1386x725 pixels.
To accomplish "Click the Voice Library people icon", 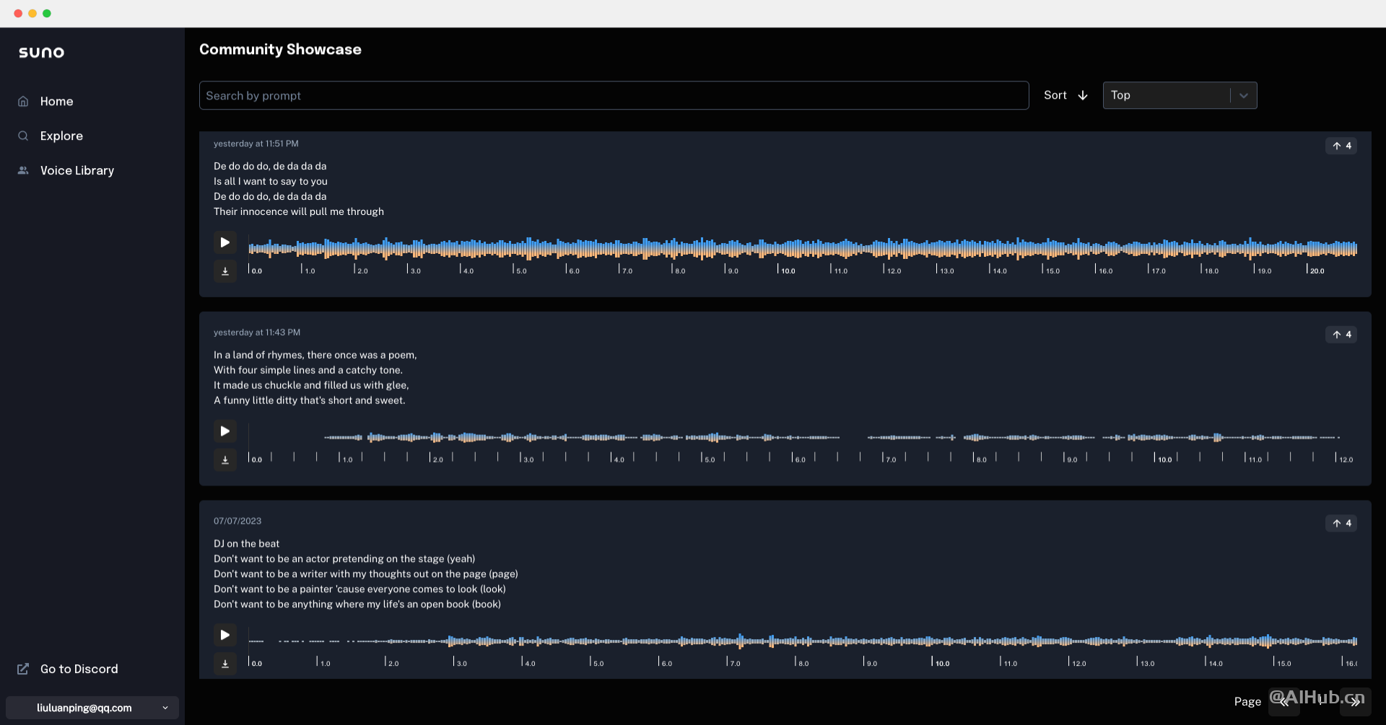I will click(x=23, y=170).
